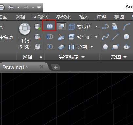Screen dimensions: 133x125
Task: Click the 拖动 press-pull label
Action: [x=7, y=38]
